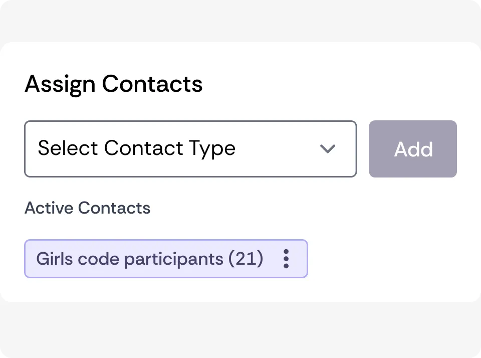Expand the Select Contact Type dropdown
Image resolution: width=481 pixels, height=358 pixels.
190,149
